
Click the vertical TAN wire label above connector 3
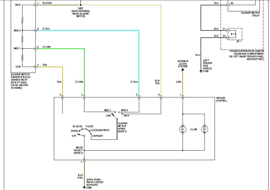point(59,82)
